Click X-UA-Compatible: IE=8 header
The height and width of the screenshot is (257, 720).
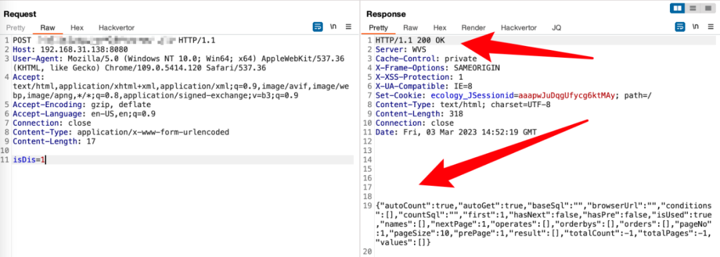(423, 87)
